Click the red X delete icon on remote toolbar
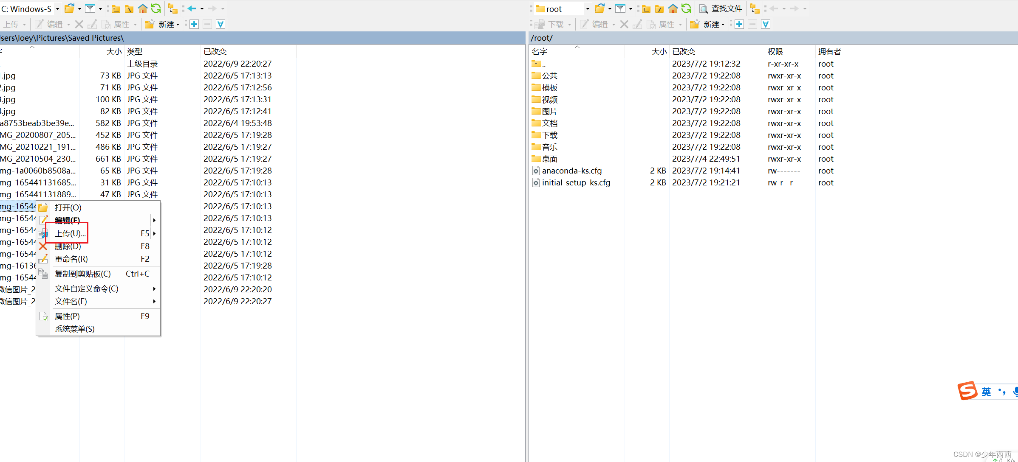 pos(624,24)
